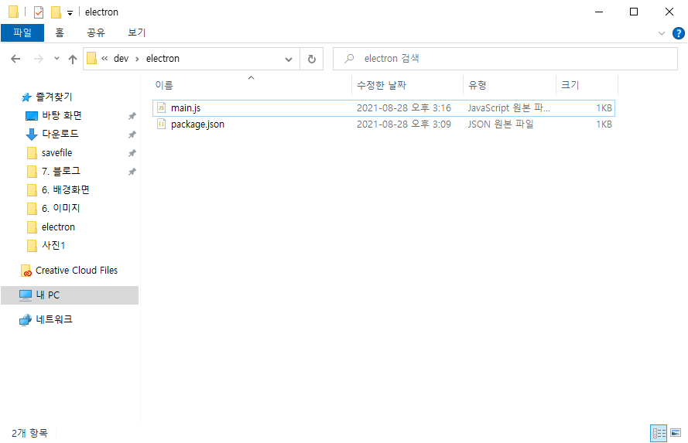Expand hidden path with the double chevron

(x=104, y=59)
